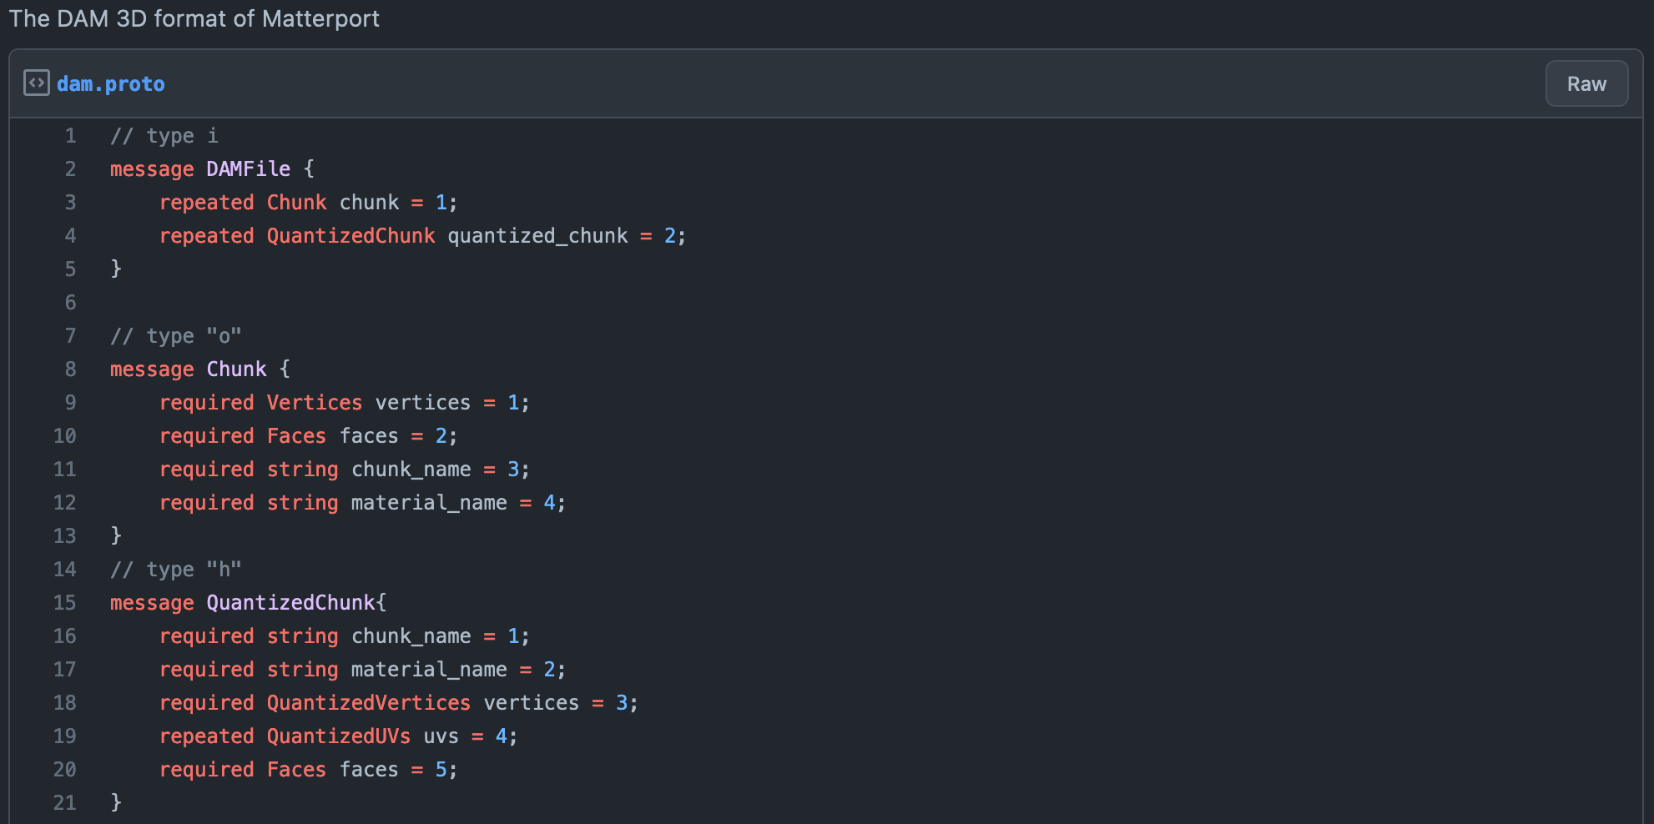Click the QuantizedUVs type name

(x=338, y=736)
